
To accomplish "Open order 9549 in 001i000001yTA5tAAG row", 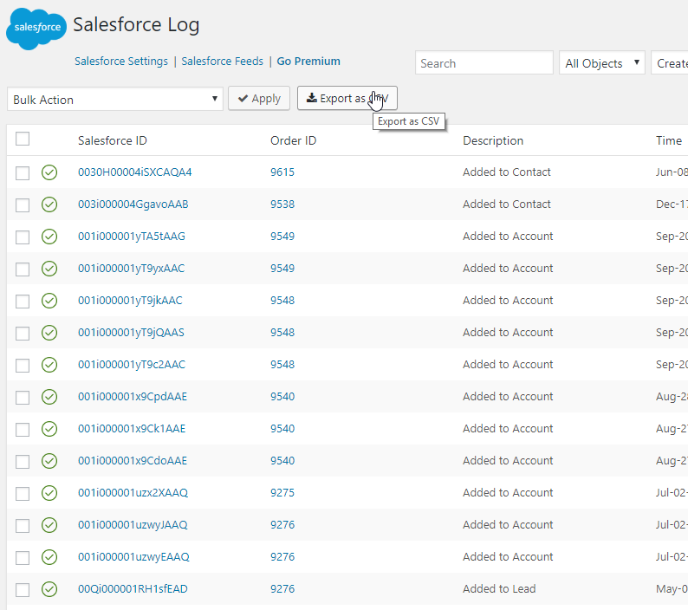I will tap(282, 236).
